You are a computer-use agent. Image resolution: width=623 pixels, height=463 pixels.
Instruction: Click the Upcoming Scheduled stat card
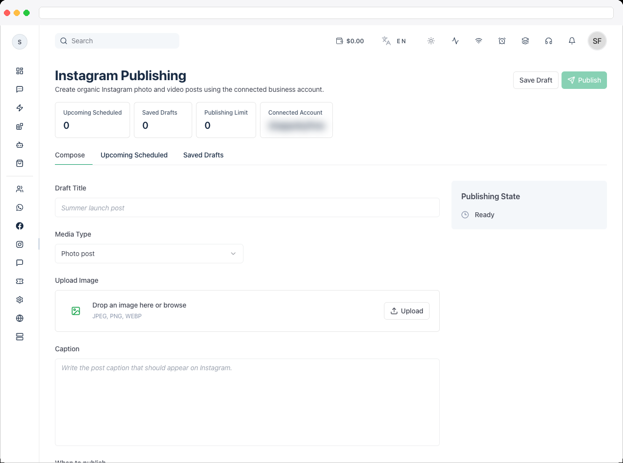92,120
